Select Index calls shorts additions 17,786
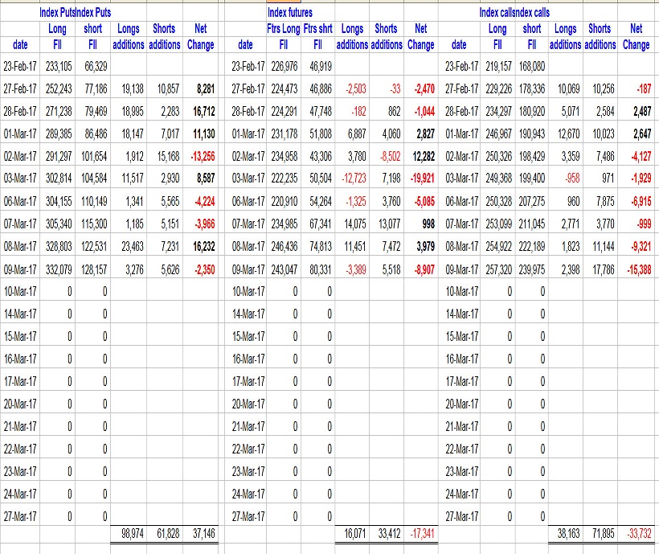 pyautogui.click(x=600, y=268)
